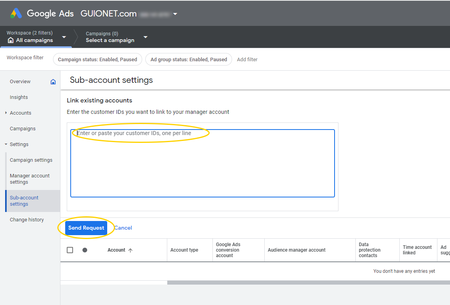Tick the select-all checkbox in table header
Image resolution: width=450 pixels, height=305 pixels.
70,250
